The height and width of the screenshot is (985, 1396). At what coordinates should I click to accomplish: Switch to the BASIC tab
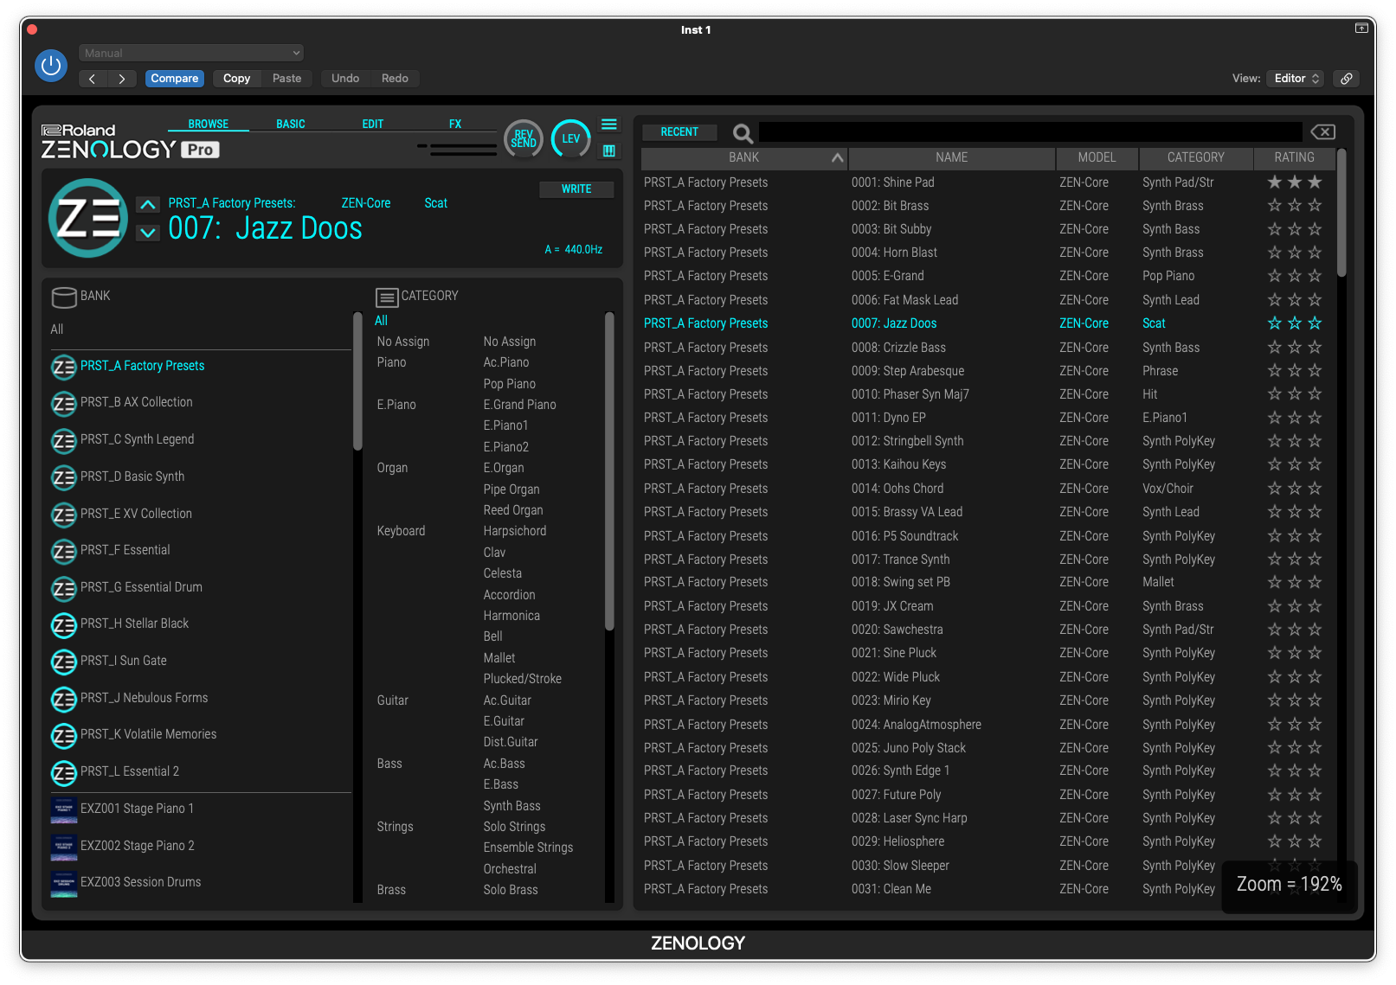tap(291, 125)
